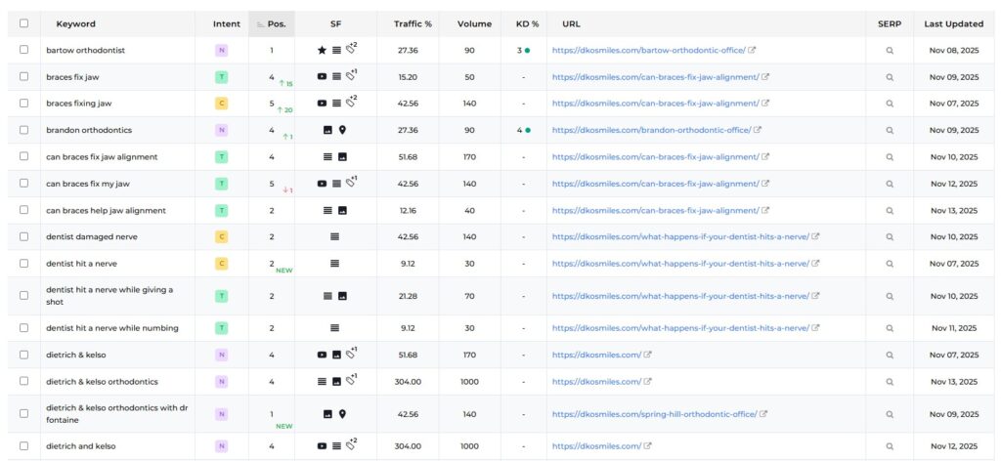Click video SERP feature icon for braces fix jaw
1001x461 pixels.
click(x=322, y=76)
